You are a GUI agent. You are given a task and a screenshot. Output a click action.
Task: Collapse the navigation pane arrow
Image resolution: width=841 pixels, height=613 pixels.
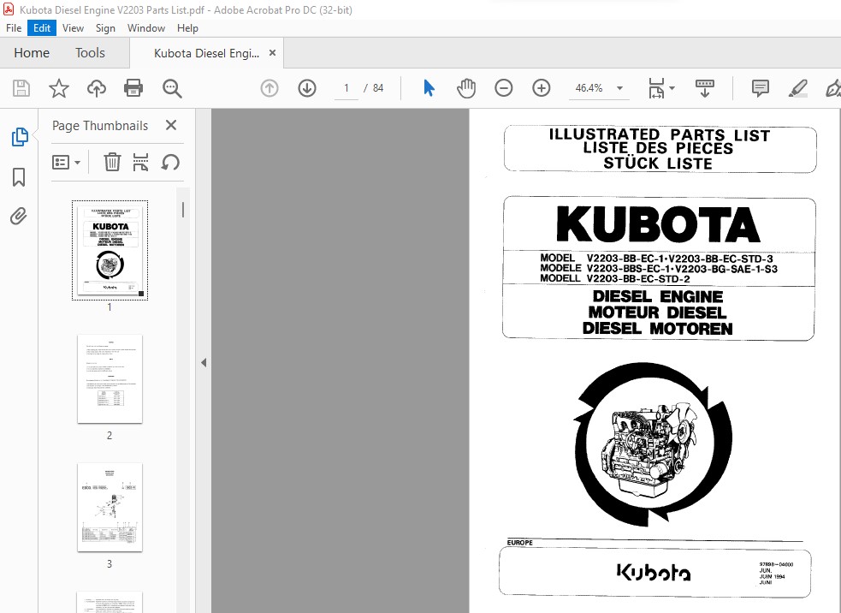(x=204, y=362)
